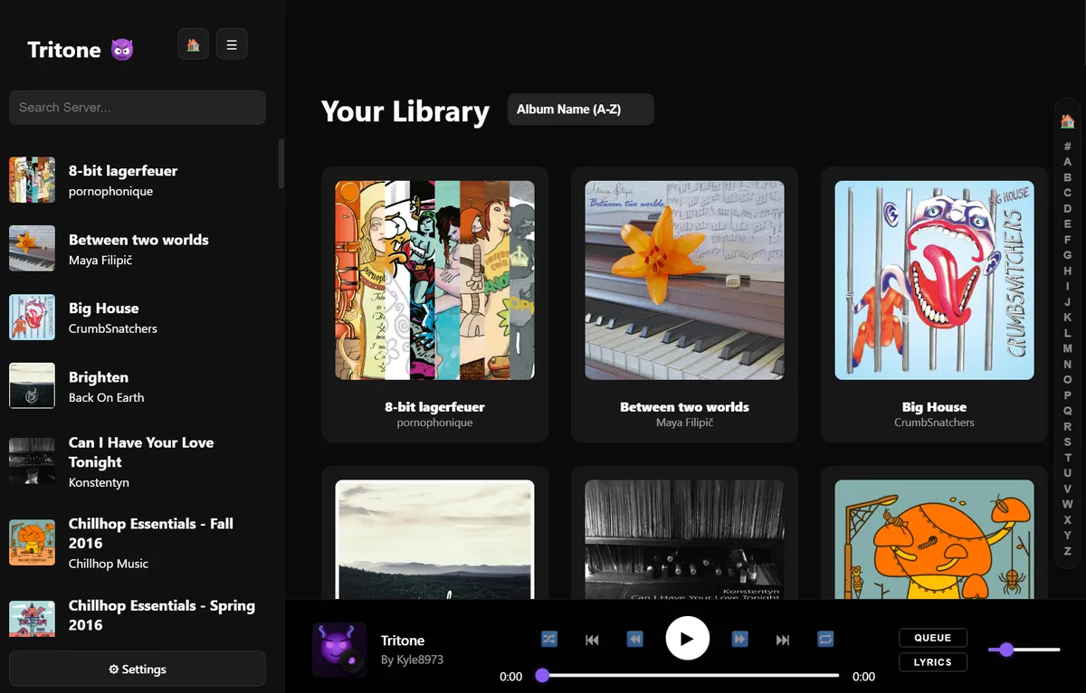Jump to letter S in the alphabet index
This screenshot has width=1086, height=693.
click(1068, 441)
